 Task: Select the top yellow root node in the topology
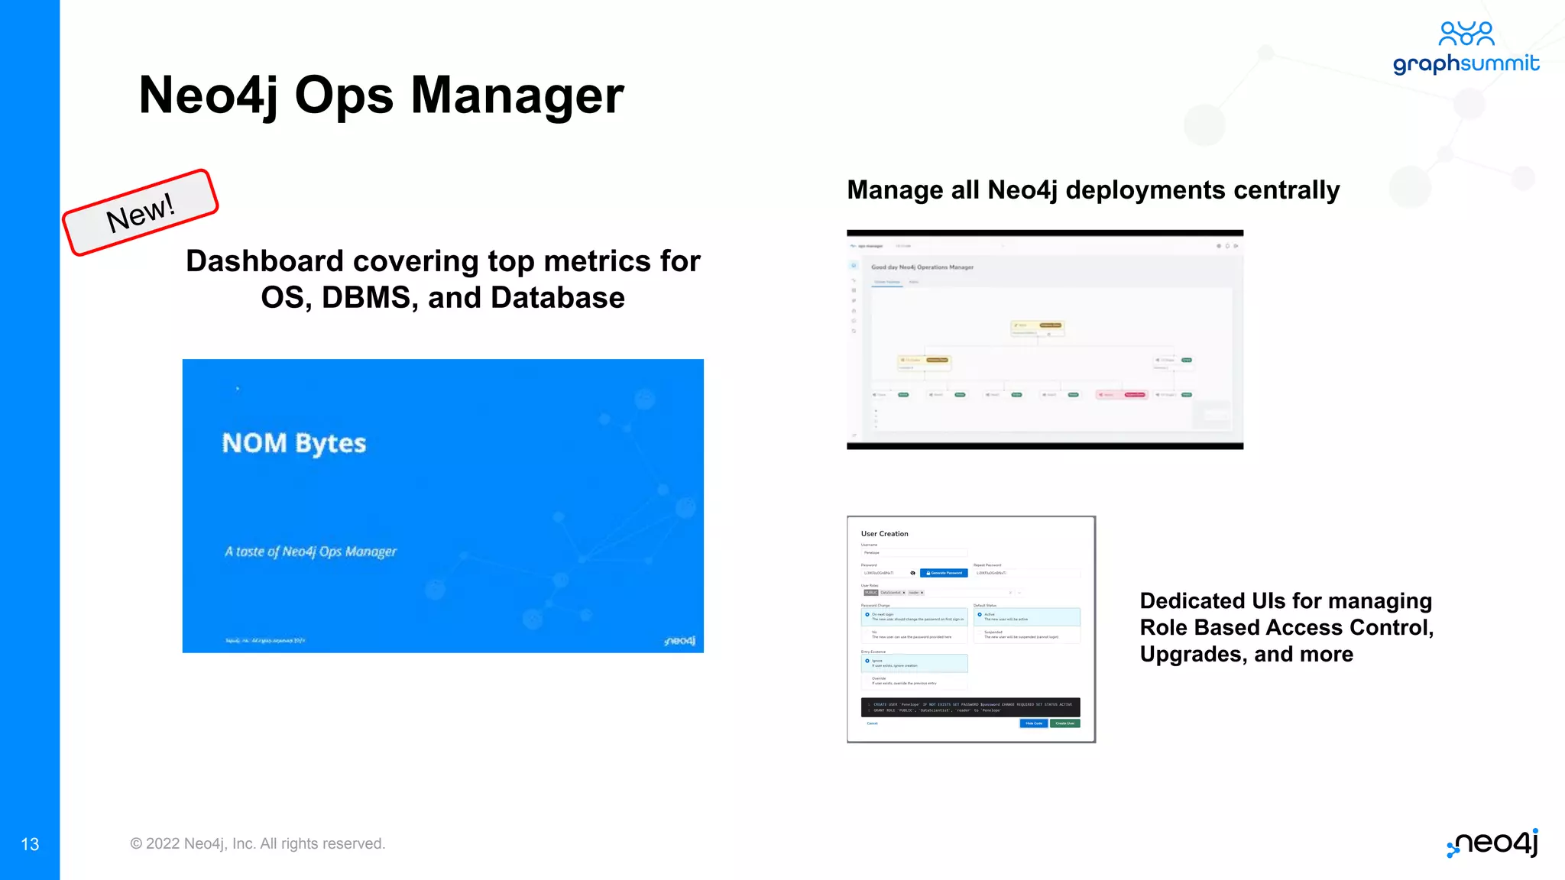coord(1038,328)
